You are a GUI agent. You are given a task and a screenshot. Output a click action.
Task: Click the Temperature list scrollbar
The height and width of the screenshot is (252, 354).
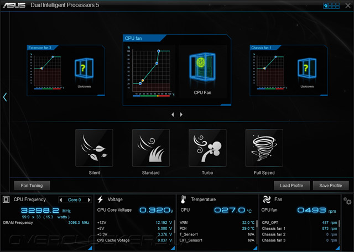point(257,223)
